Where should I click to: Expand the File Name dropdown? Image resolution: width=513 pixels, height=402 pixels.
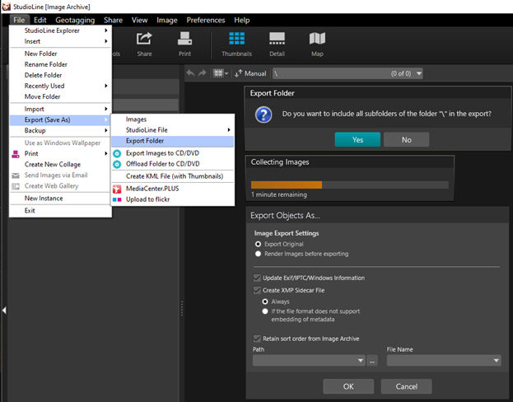pos(496,361)
